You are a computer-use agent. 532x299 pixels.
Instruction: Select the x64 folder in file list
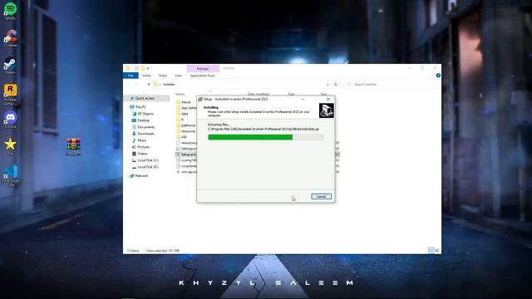click(181, 137)
